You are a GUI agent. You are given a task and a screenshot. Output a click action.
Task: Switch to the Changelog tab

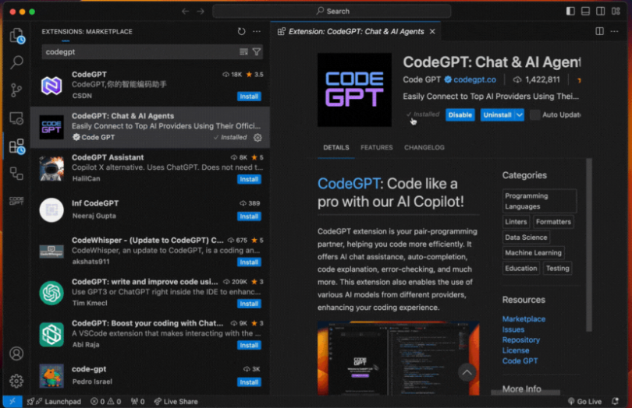coord(424,148)
